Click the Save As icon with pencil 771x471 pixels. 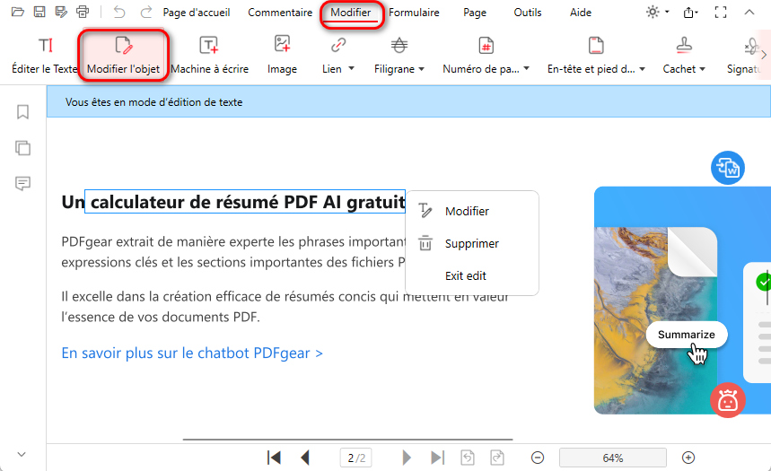coord(61,12)
